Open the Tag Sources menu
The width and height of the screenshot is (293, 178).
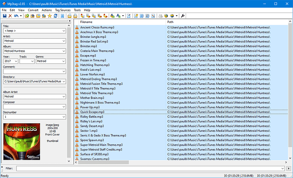pos(62,9)
